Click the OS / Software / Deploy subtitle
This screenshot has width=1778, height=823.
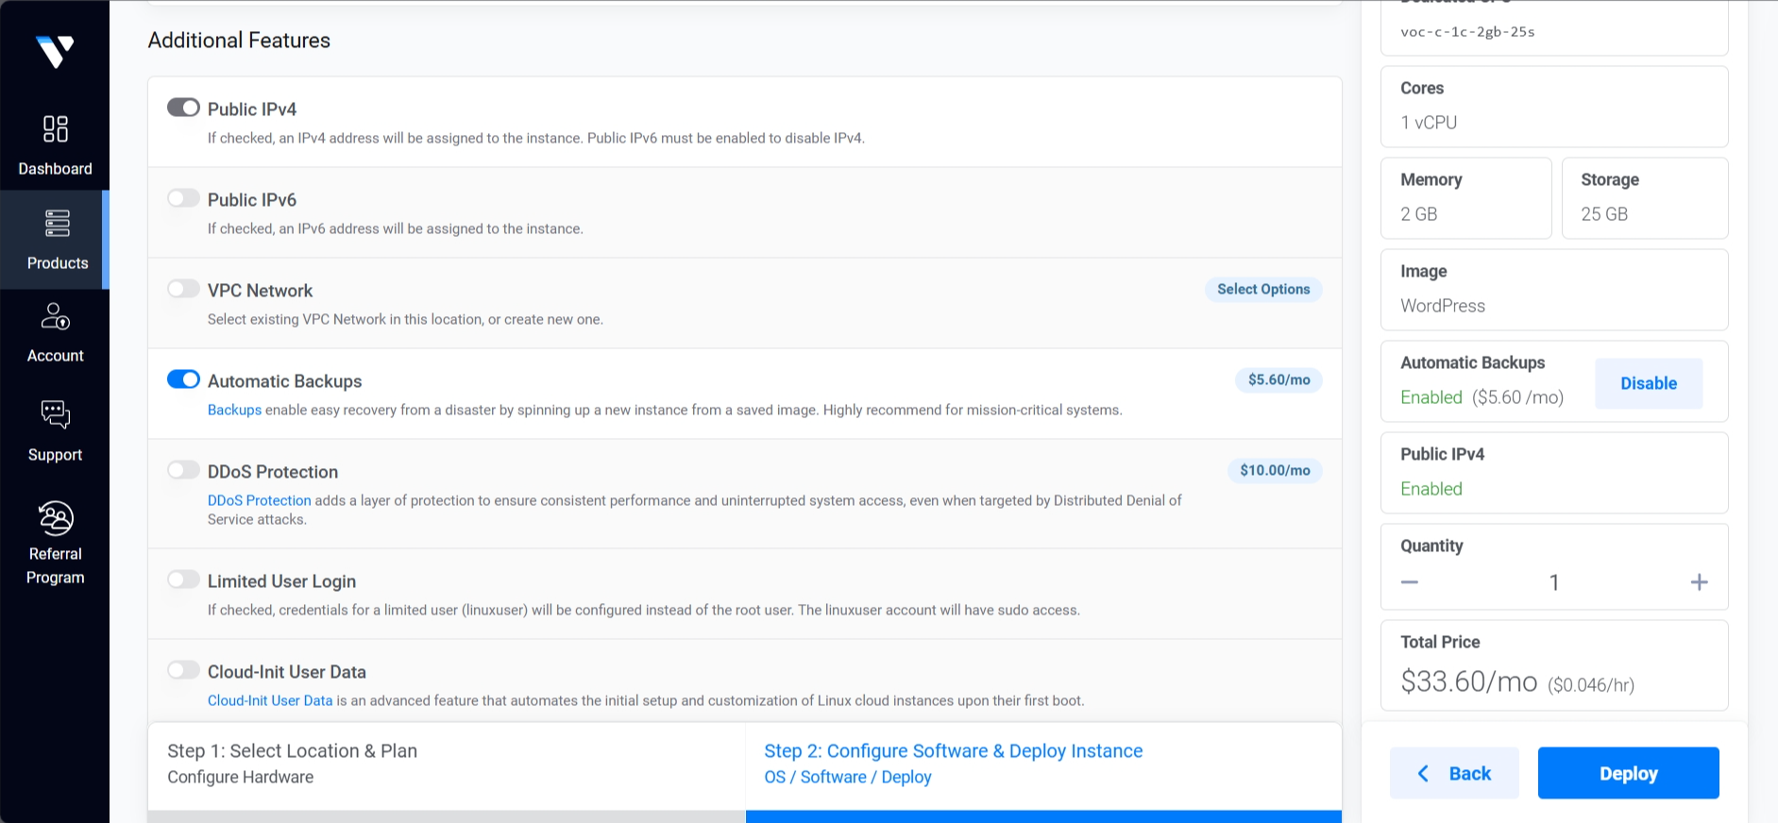[848, 777]
